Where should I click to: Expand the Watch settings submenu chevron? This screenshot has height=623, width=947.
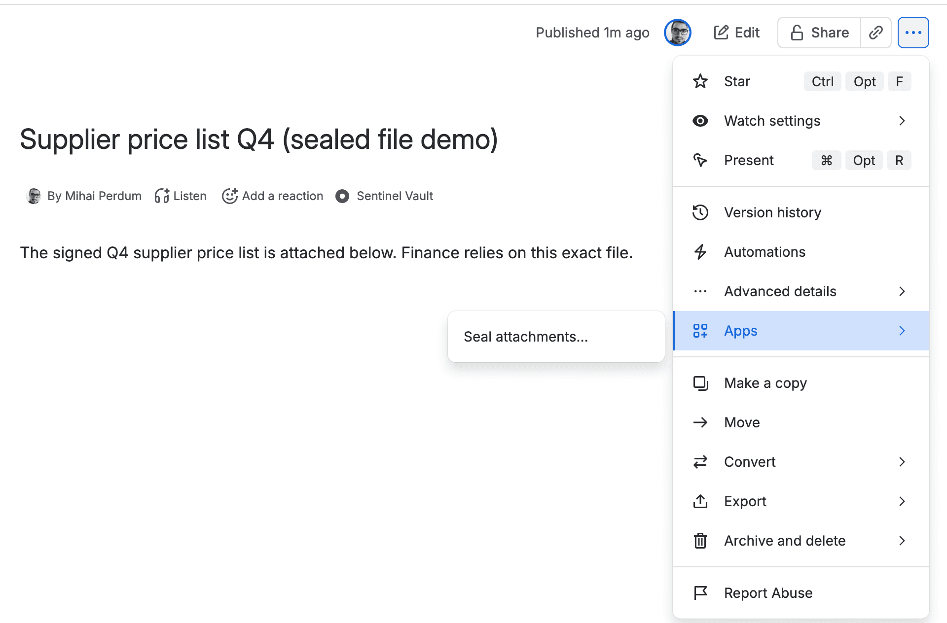902,121
